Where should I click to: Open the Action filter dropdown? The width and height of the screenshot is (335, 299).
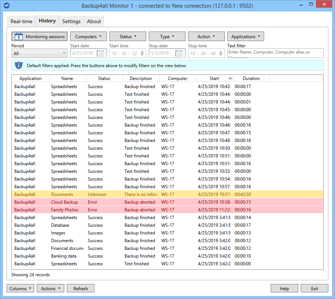coord(206,36)
